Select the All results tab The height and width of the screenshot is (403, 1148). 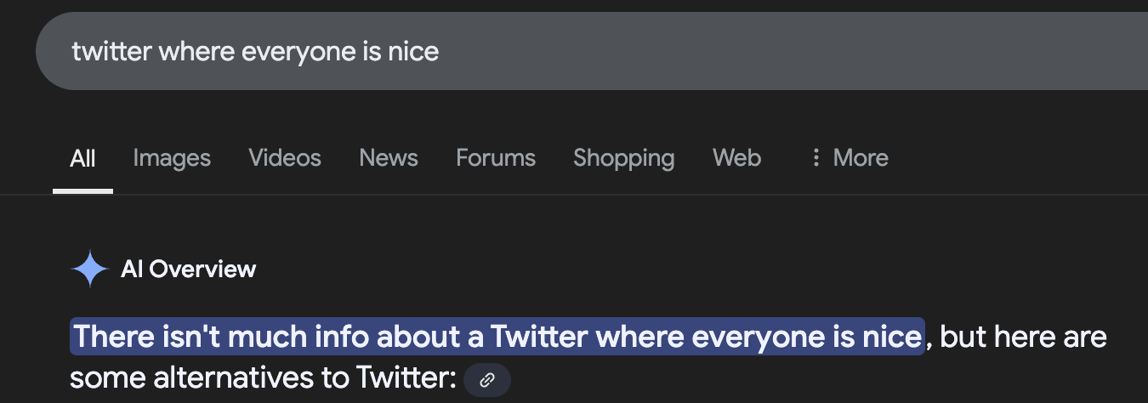(x=82, y=158)
